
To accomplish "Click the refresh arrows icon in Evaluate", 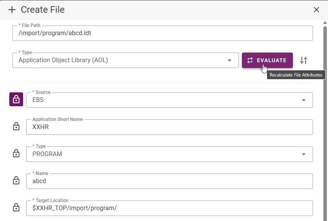I will coord(250,60).
